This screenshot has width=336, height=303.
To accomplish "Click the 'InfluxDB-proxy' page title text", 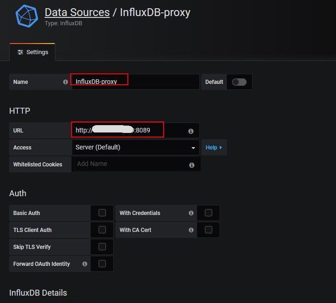I will click(x=155, y=12).
